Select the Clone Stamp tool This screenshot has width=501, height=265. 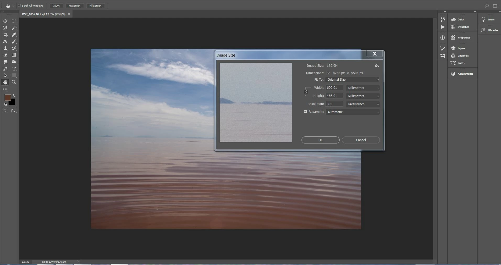(5, 48)
